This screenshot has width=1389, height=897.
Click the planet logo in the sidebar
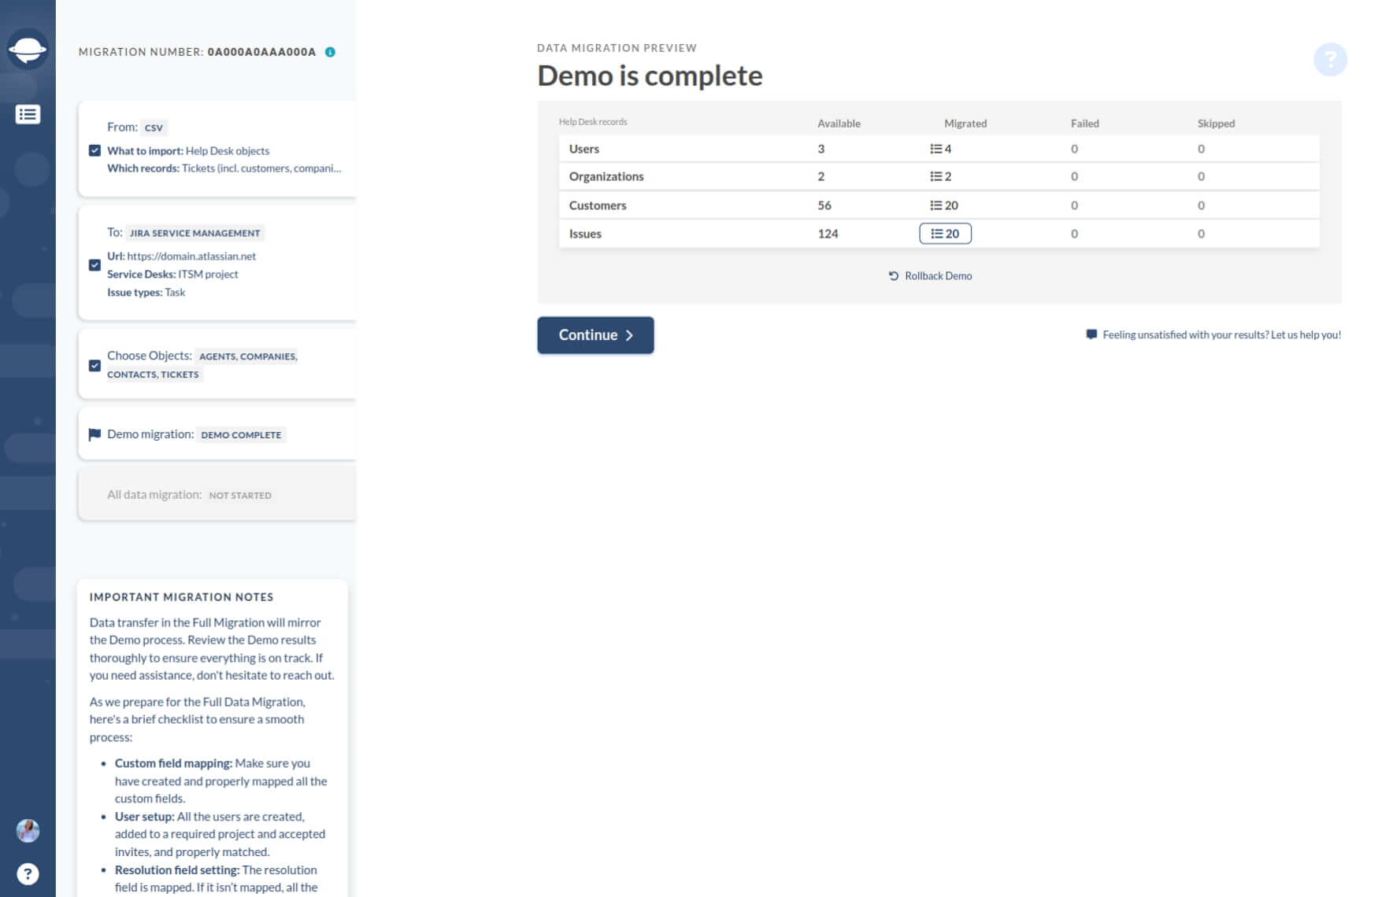(x=28, y=50)
